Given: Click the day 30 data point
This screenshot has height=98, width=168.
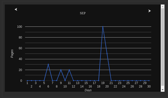Looking at the screenshot, I should tap(149, 80).
